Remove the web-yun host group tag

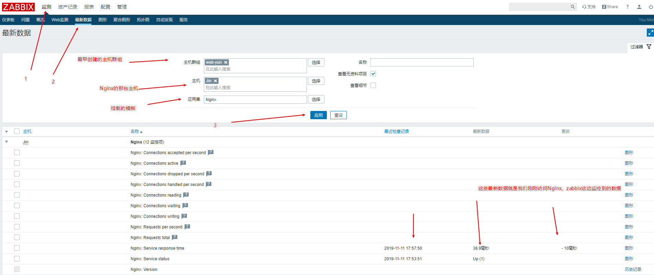click(226, 62)
